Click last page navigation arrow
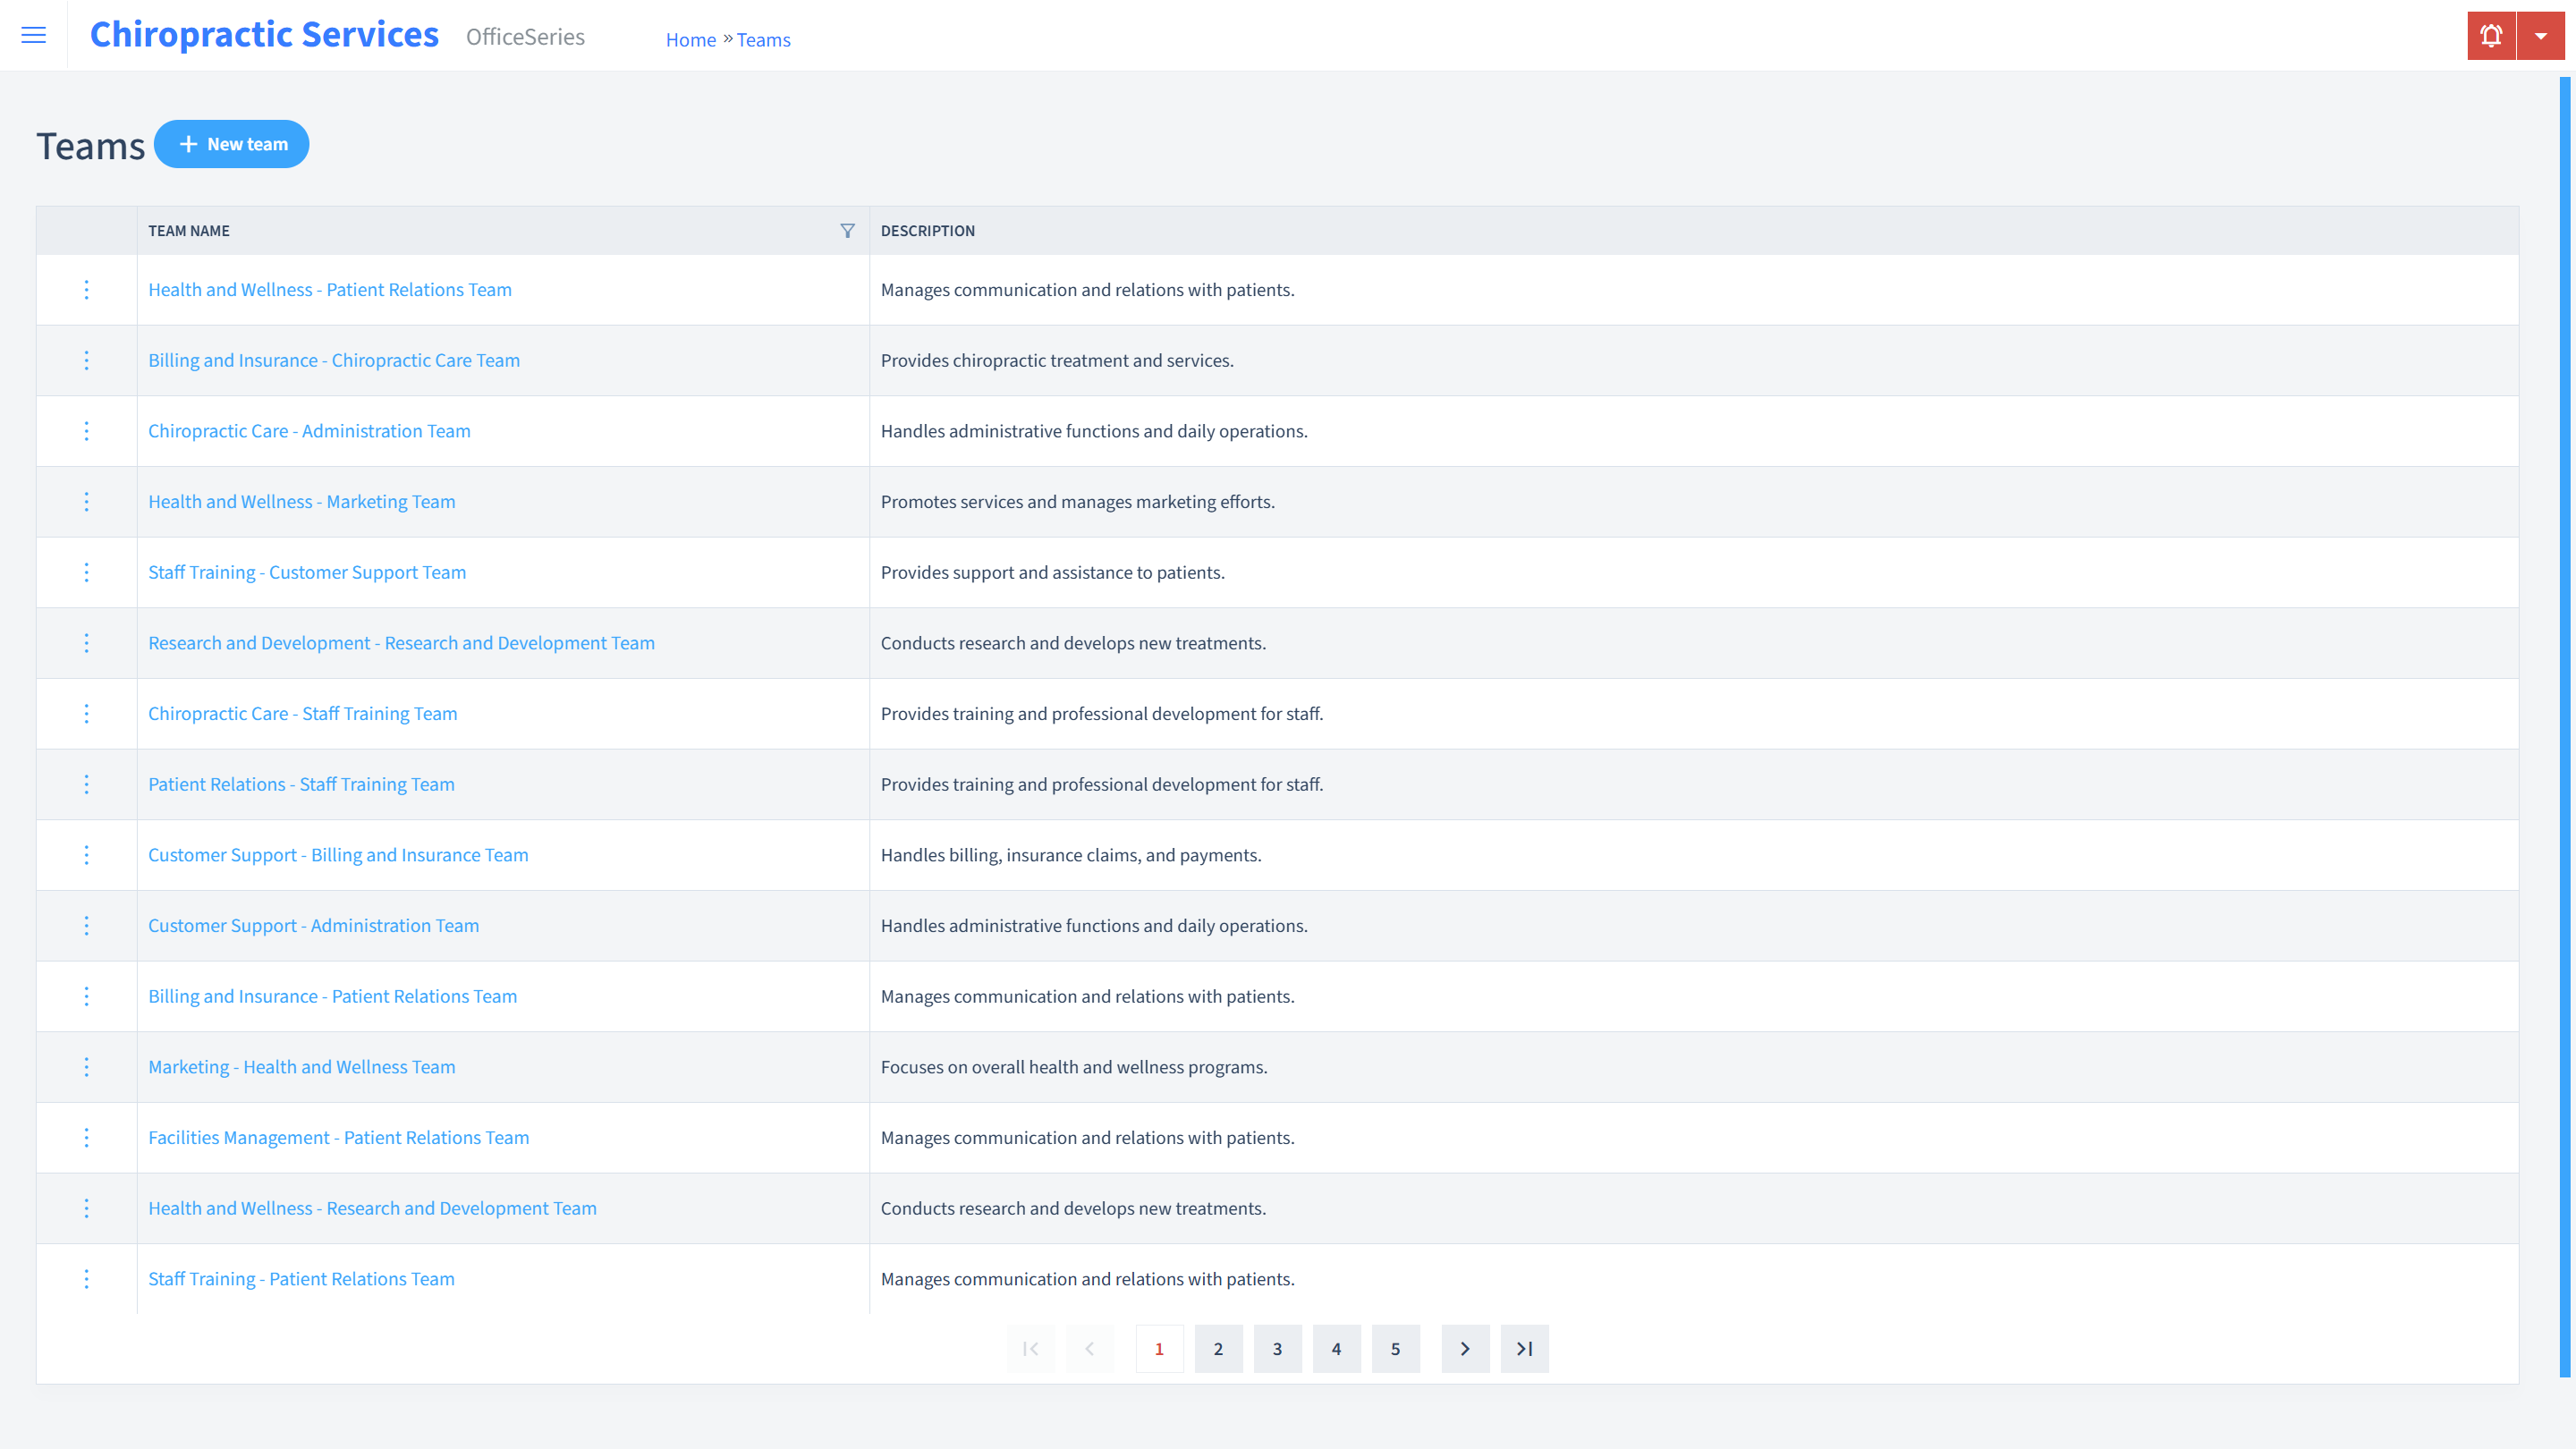Image resolution: width=2576 pixels, height=1449 pixels. 1525,1348
